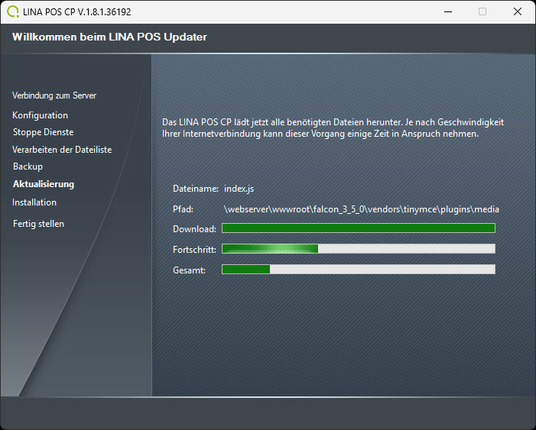The height and width of the screenshot is (430, 536).
Task: Click the 'Download:' label
Action: 194,229
